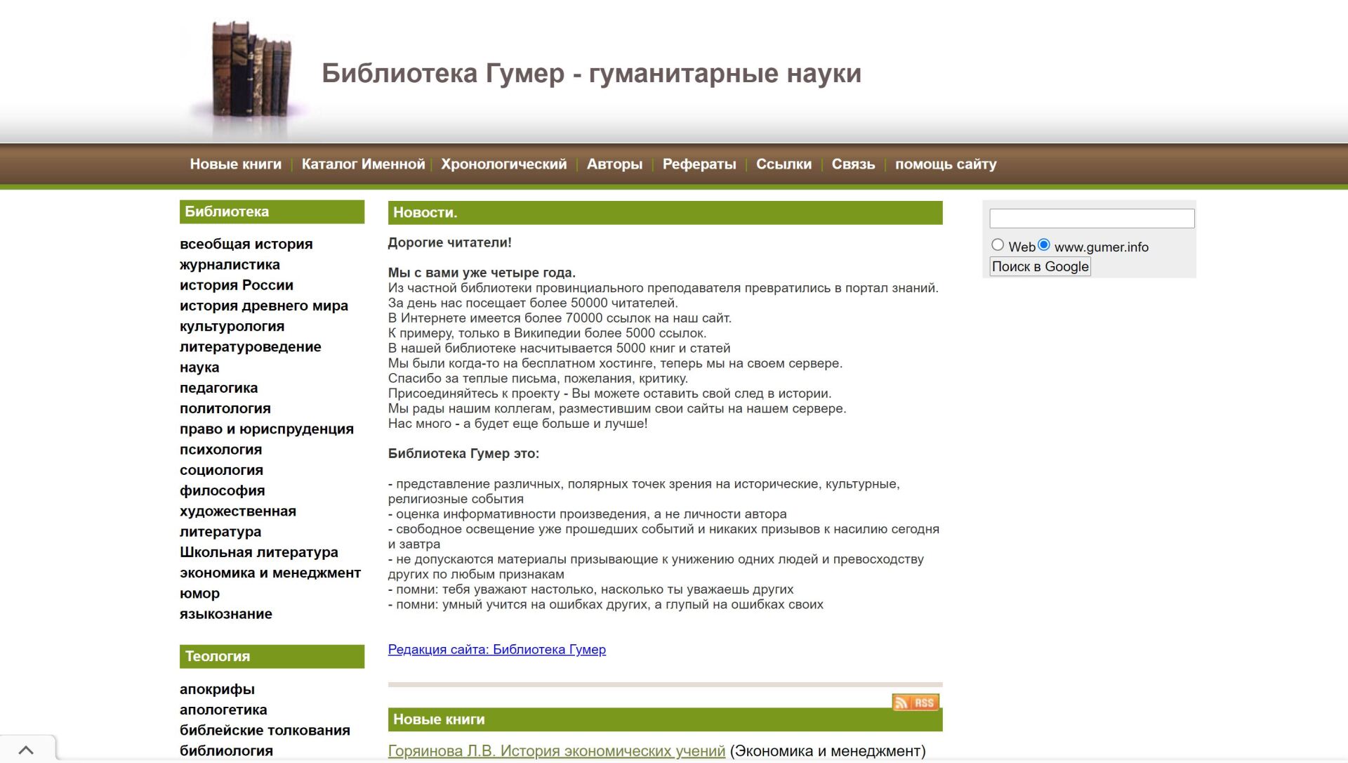
Task: Open the 'Школьная литература' section
Action: tap(258, 552)
